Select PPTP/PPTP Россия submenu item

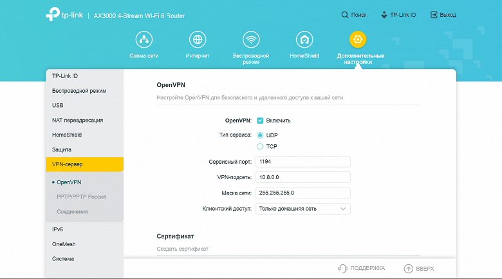(81, 197)
